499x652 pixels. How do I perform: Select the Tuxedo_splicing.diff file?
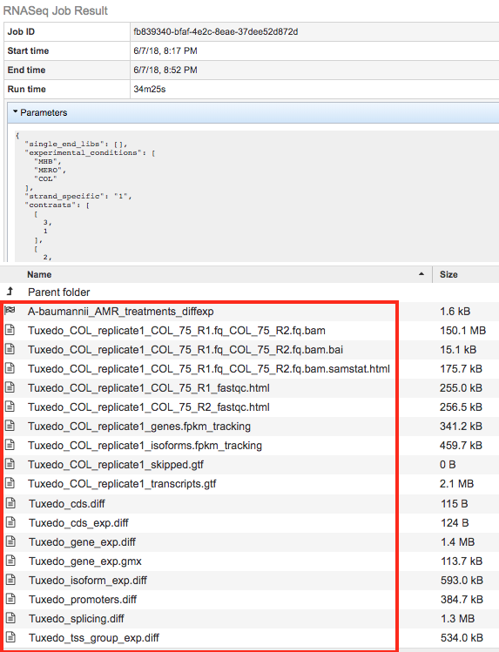77,618
